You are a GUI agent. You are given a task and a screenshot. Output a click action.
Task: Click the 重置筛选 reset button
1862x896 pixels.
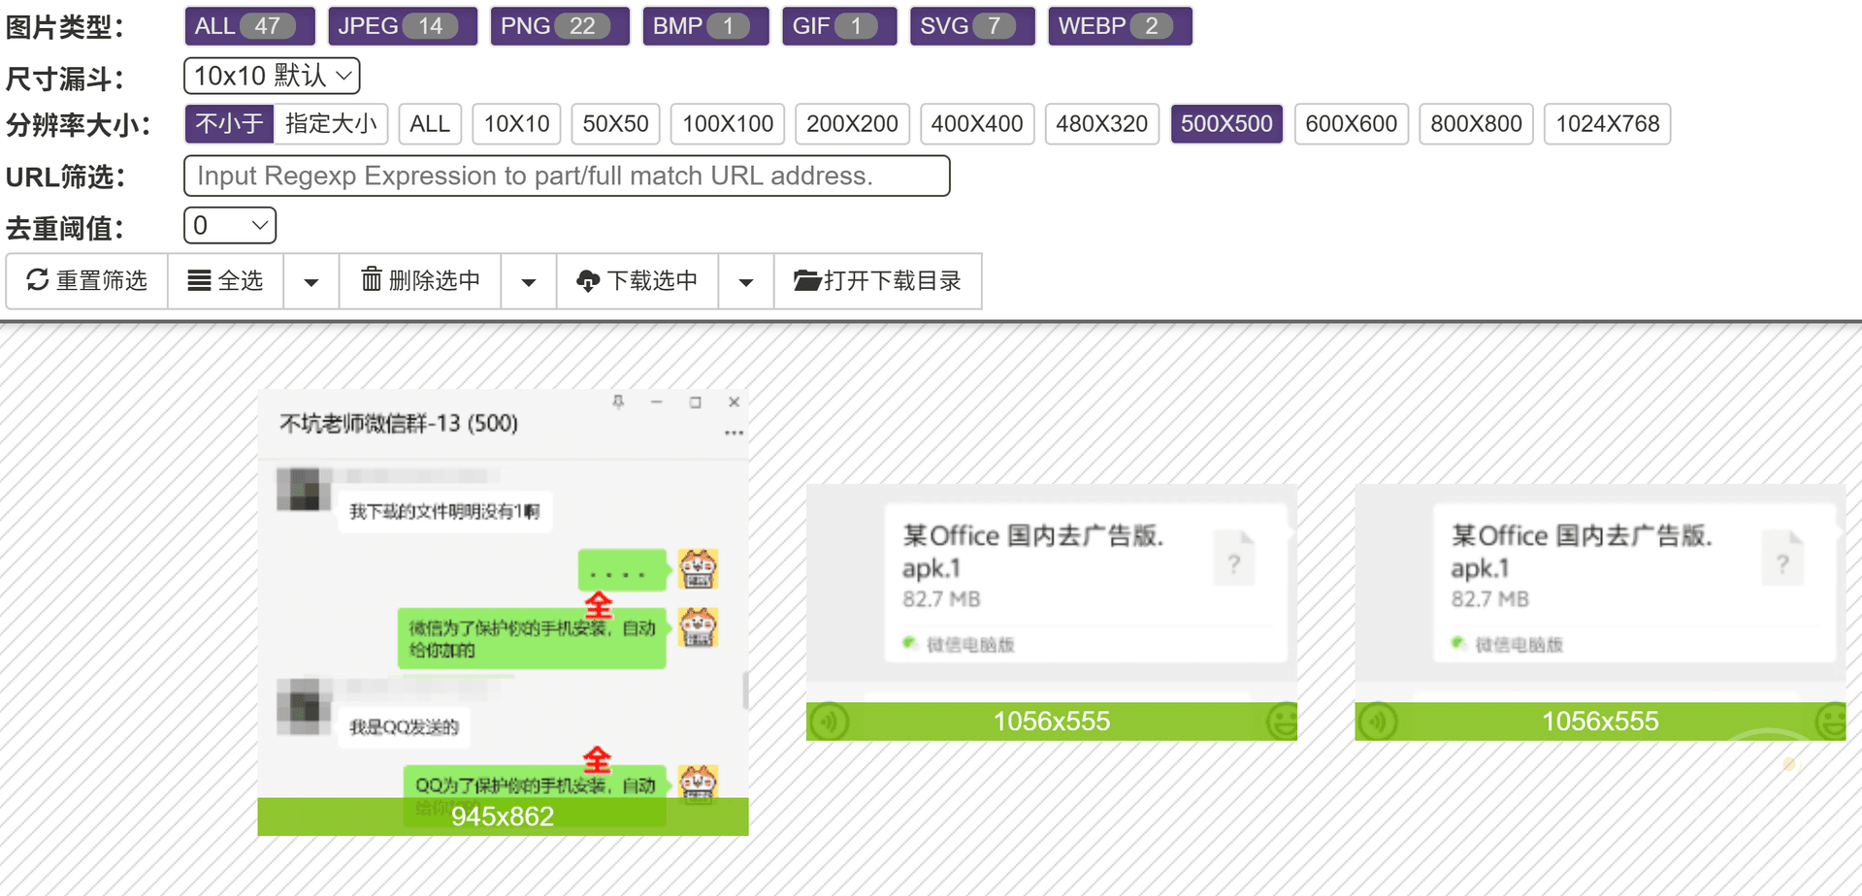[87, 281]
